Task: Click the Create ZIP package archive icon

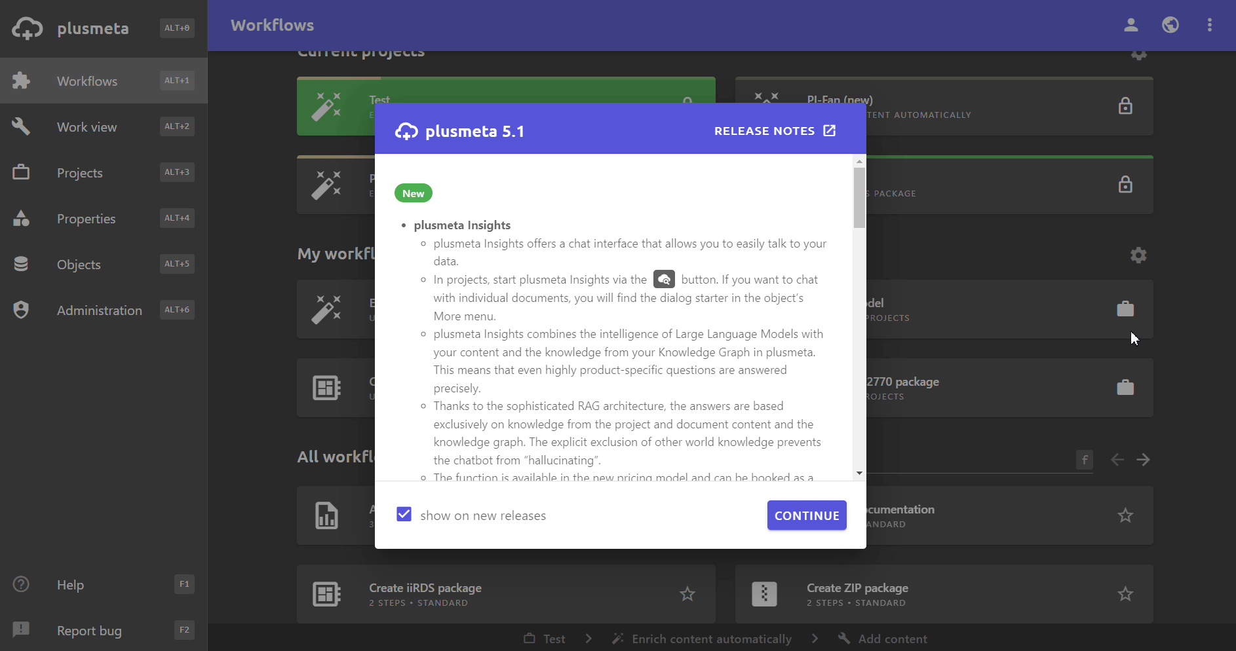Action: click(764, 594)
